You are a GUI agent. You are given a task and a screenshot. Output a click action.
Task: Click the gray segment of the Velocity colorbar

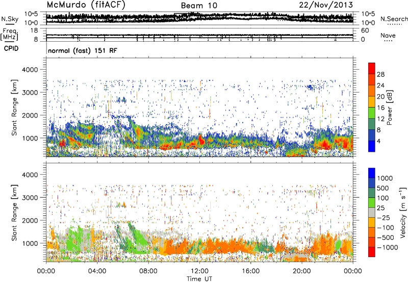coord(372,212)
